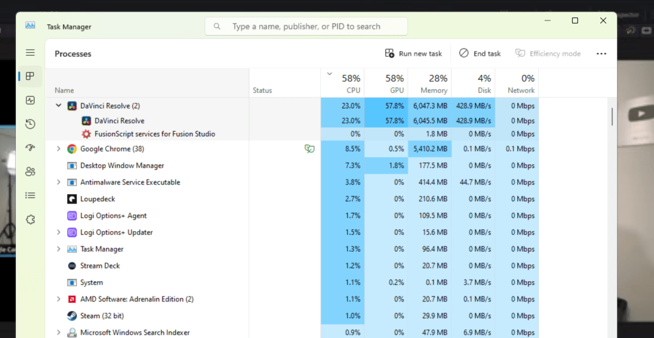
Task: Click the 1.8% GPU value for Desktop Window Manager
Action: tap(385, 165)
